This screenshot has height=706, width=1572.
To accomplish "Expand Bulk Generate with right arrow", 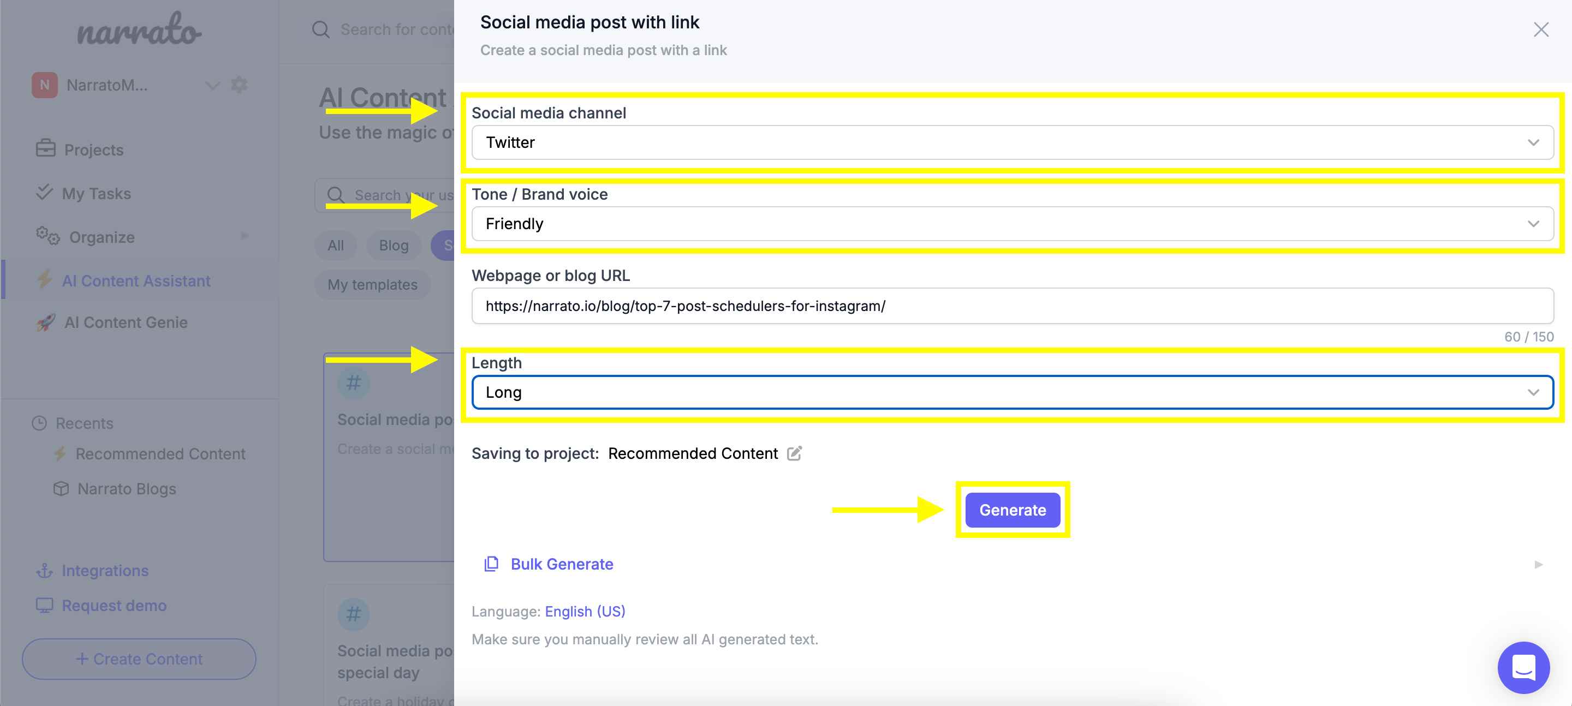I will (x=1538, y=565).
